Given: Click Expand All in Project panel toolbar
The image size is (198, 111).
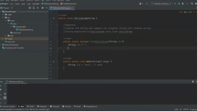Looking at the screenshot, I should pyautogui.click(x=34, y=8).
